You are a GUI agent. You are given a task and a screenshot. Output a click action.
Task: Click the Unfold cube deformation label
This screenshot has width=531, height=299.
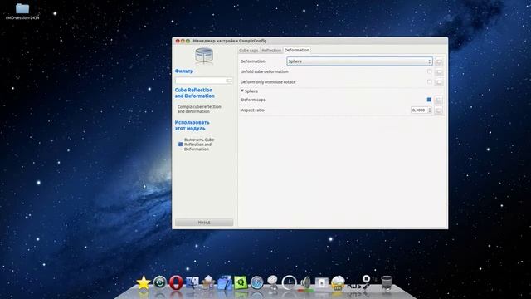coord(264,72)
